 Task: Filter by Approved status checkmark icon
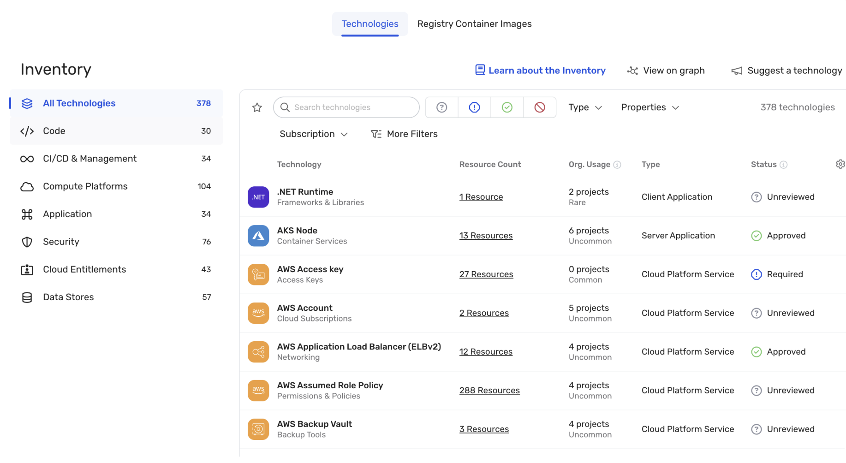tap(507, 107)
